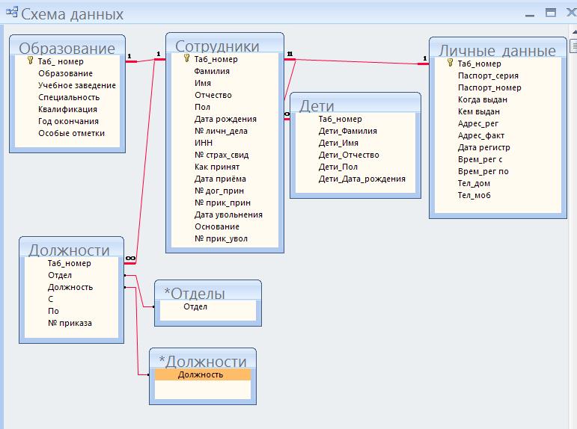
Task: Click the Схема данных window icon
Action: (12, 12)
